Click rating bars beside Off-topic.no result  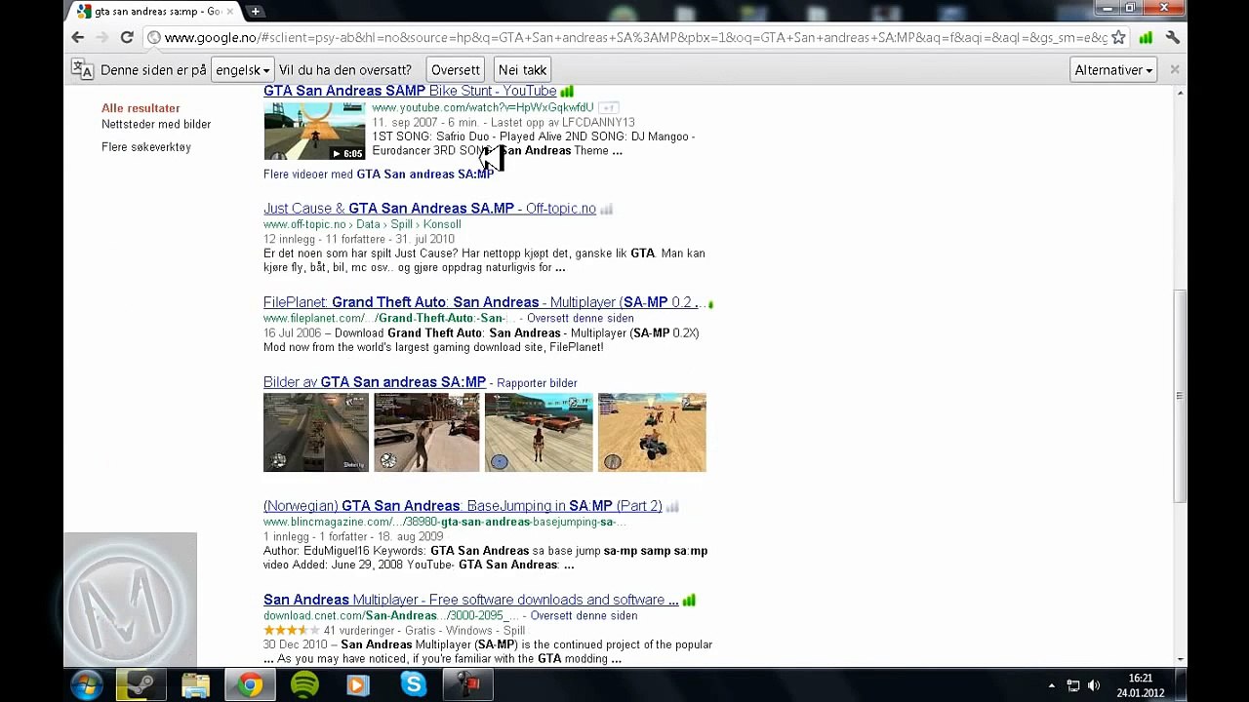tap(606, 209)
